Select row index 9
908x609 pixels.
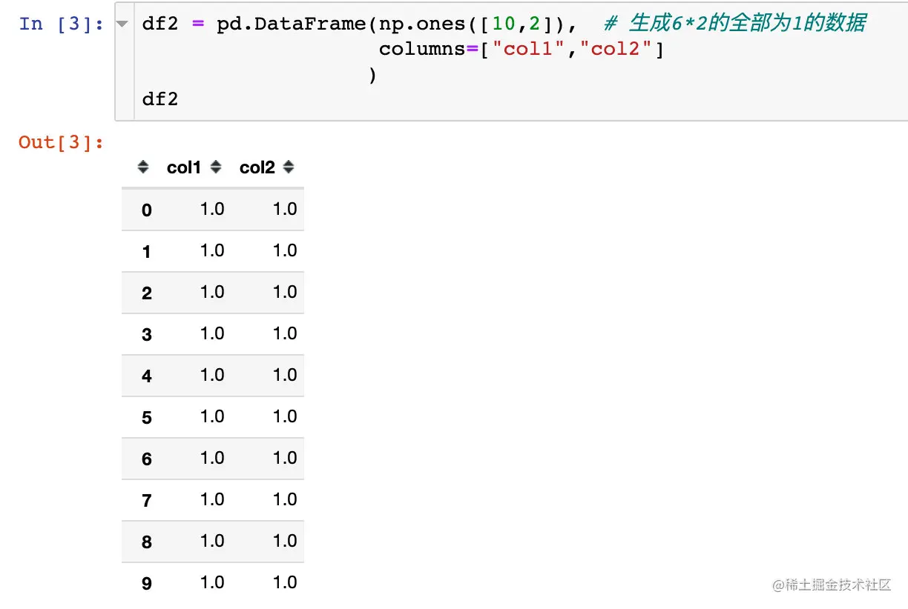coord(146,584)
